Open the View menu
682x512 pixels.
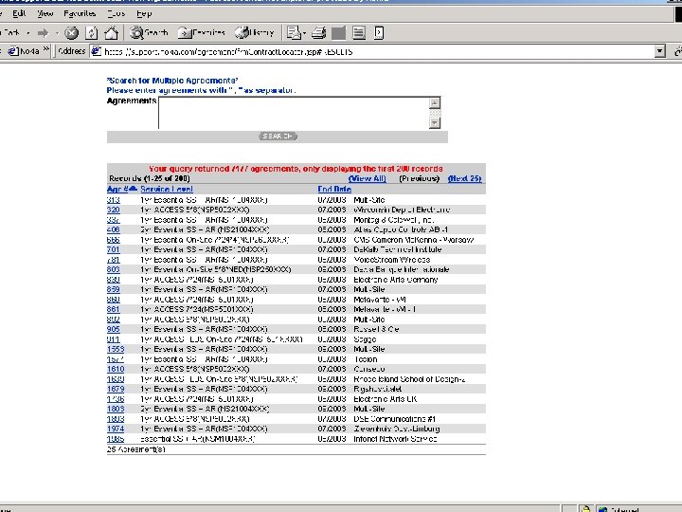tap(45, 13)
